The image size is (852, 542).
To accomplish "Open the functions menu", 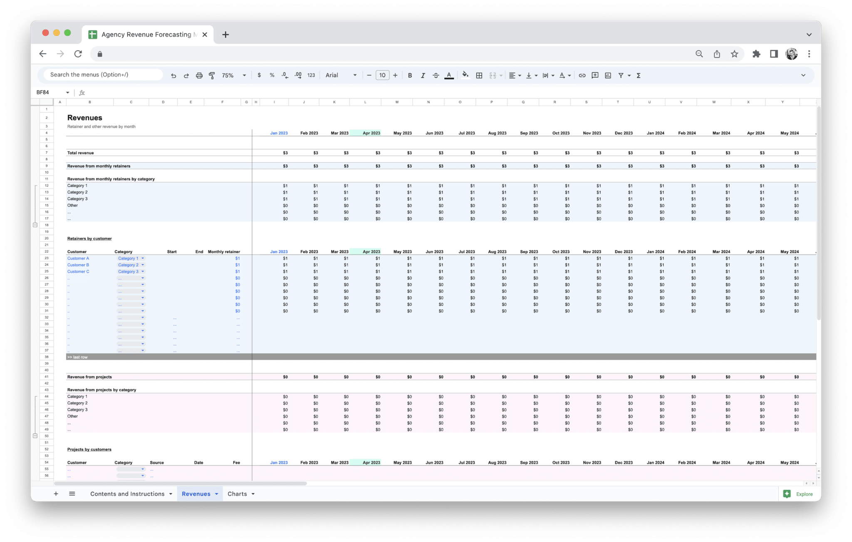I will 638,75.
